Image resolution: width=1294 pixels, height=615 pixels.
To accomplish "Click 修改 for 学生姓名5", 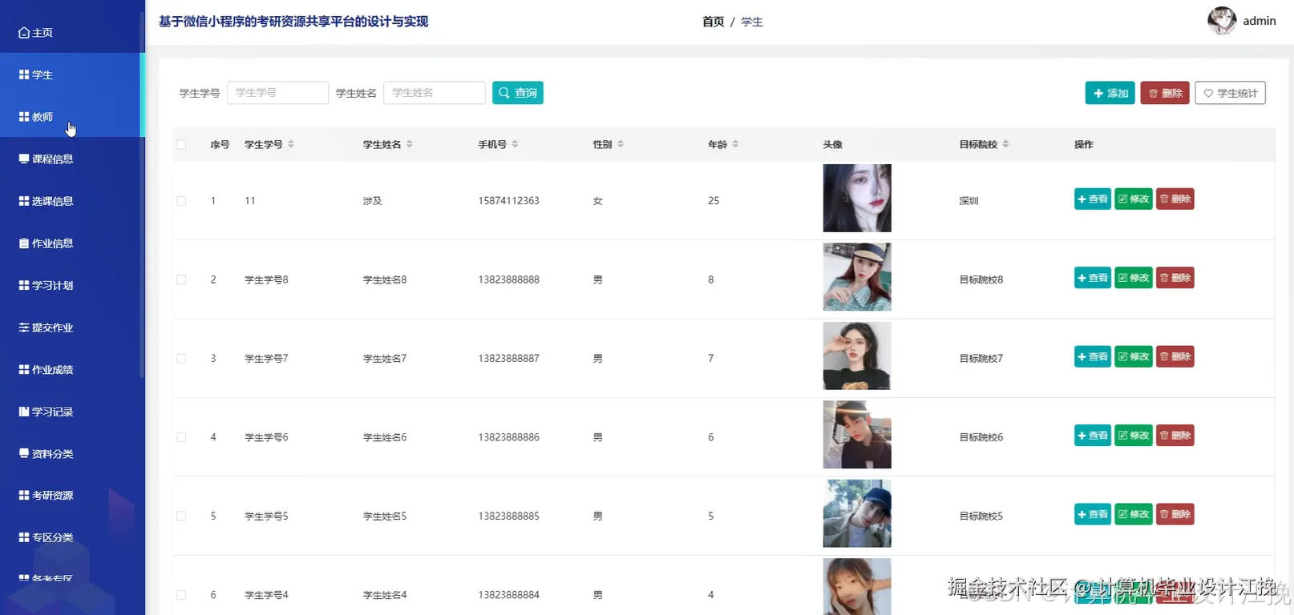I will coord(1134,514).
